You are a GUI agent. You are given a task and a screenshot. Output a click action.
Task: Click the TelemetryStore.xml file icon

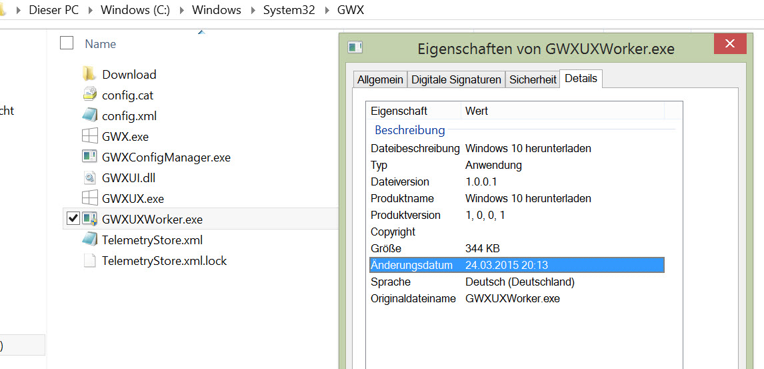pos(90,240)
